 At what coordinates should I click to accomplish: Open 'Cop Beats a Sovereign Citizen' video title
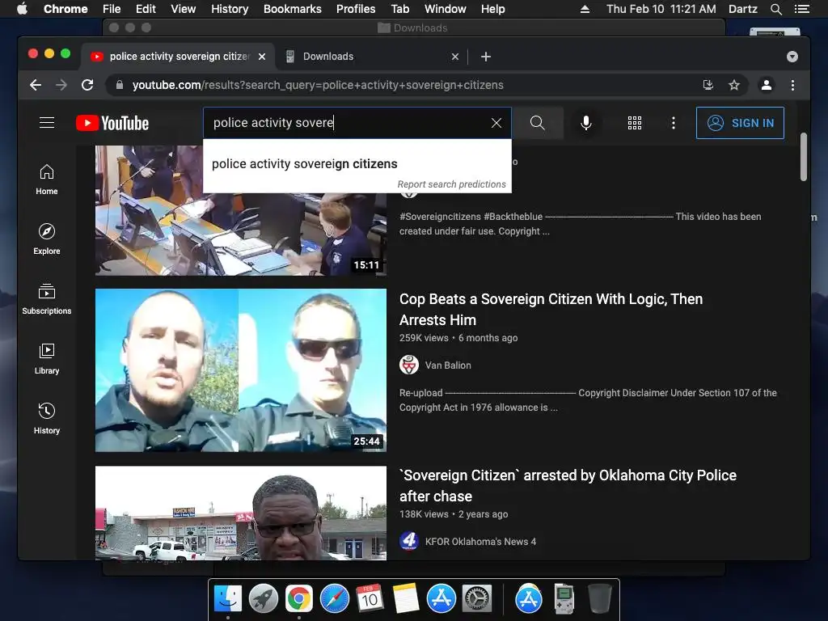551,310
